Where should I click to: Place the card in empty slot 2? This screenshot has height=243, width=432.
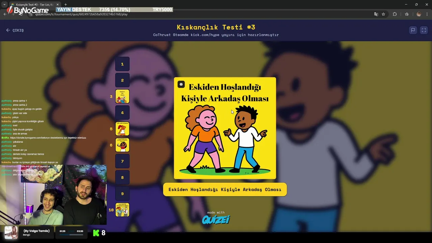pyautogui.click(x=122, y=80)
